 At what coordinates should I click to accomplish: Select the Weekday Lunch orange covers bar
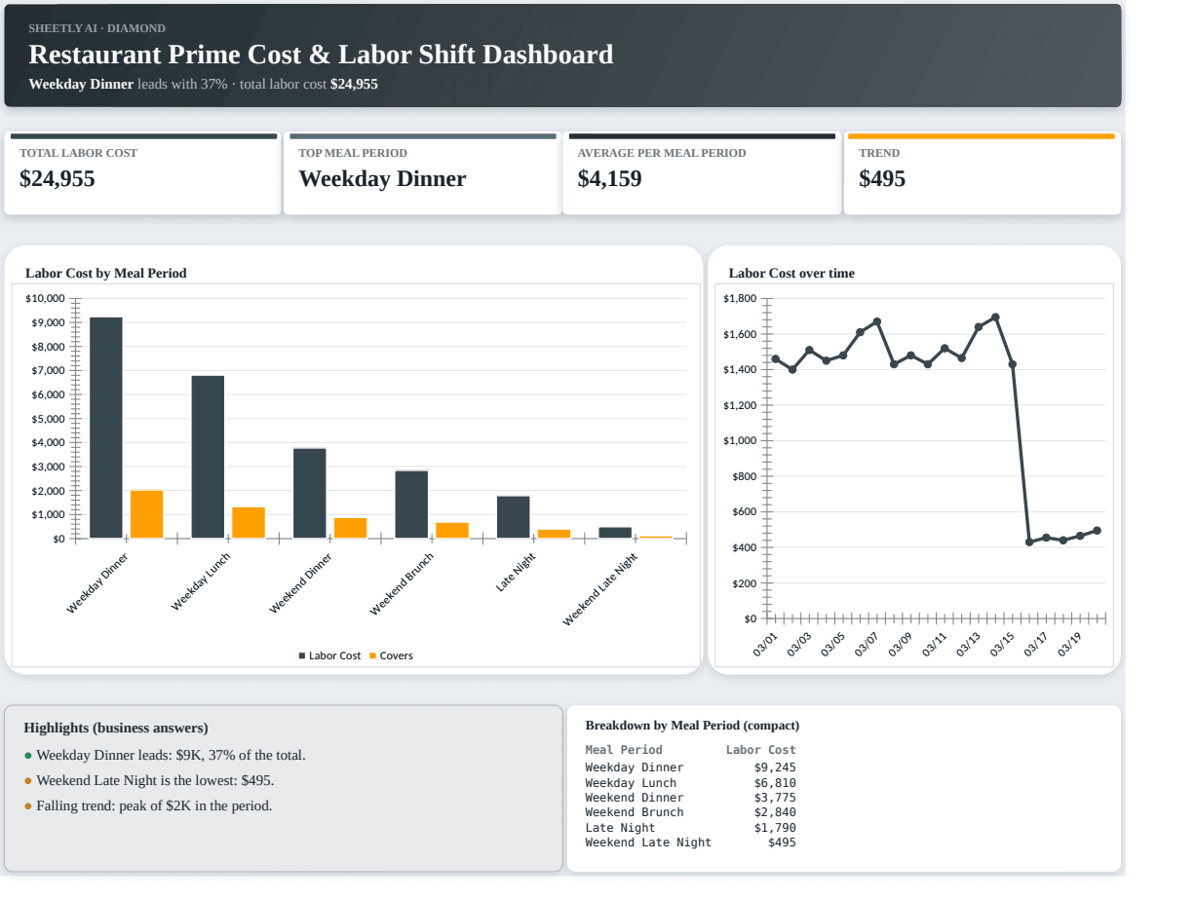point(249,523)
